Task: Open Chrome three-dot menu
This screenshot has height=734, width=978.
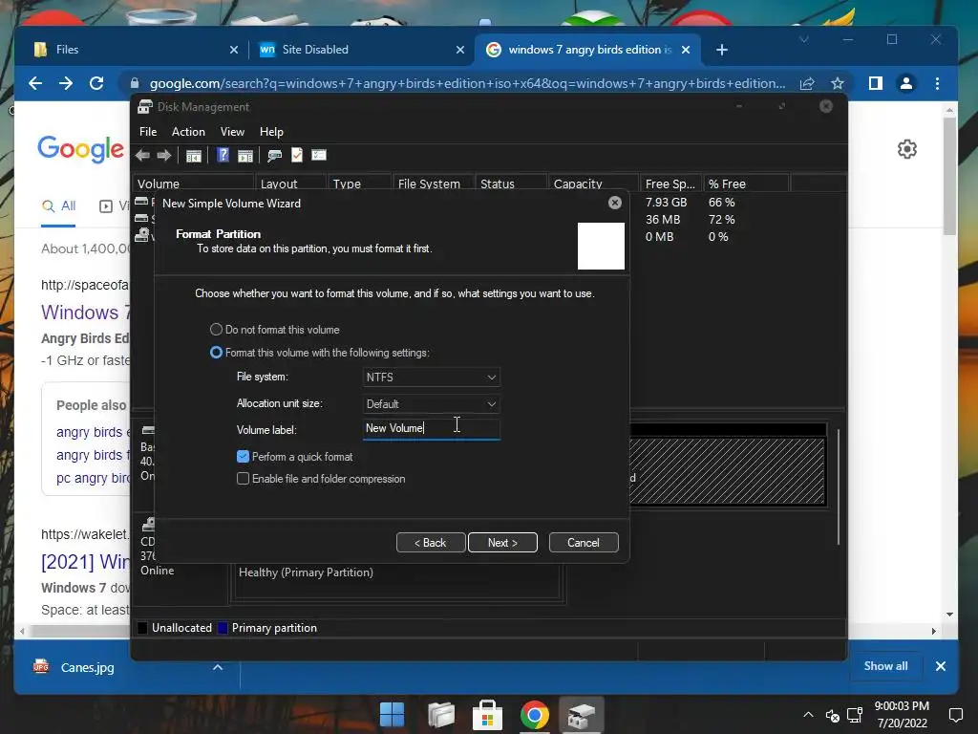Action: pos(937,83)
